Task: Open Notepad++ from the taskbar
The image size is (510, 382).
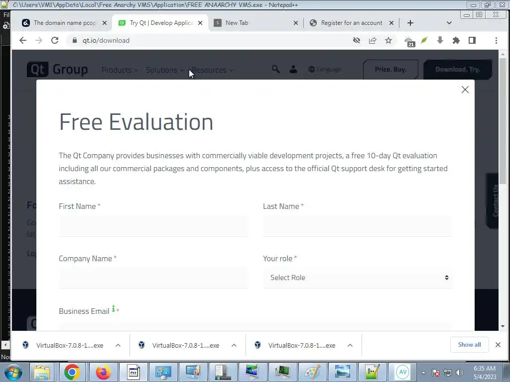Action: tap(373, 372)
